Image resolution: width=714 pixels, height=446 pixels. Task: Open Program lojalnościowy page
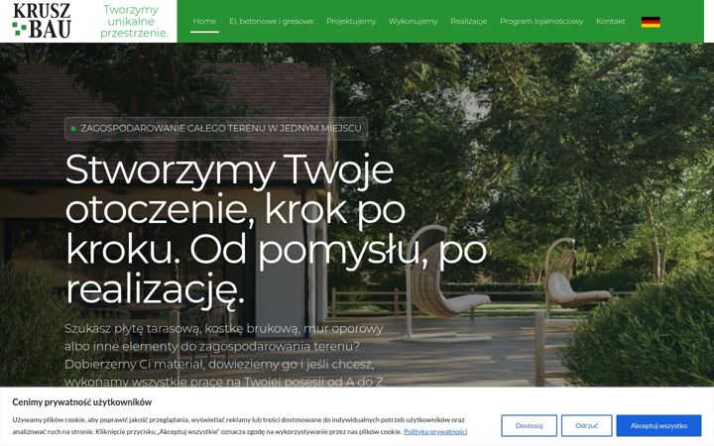click(x=541, y=21)
